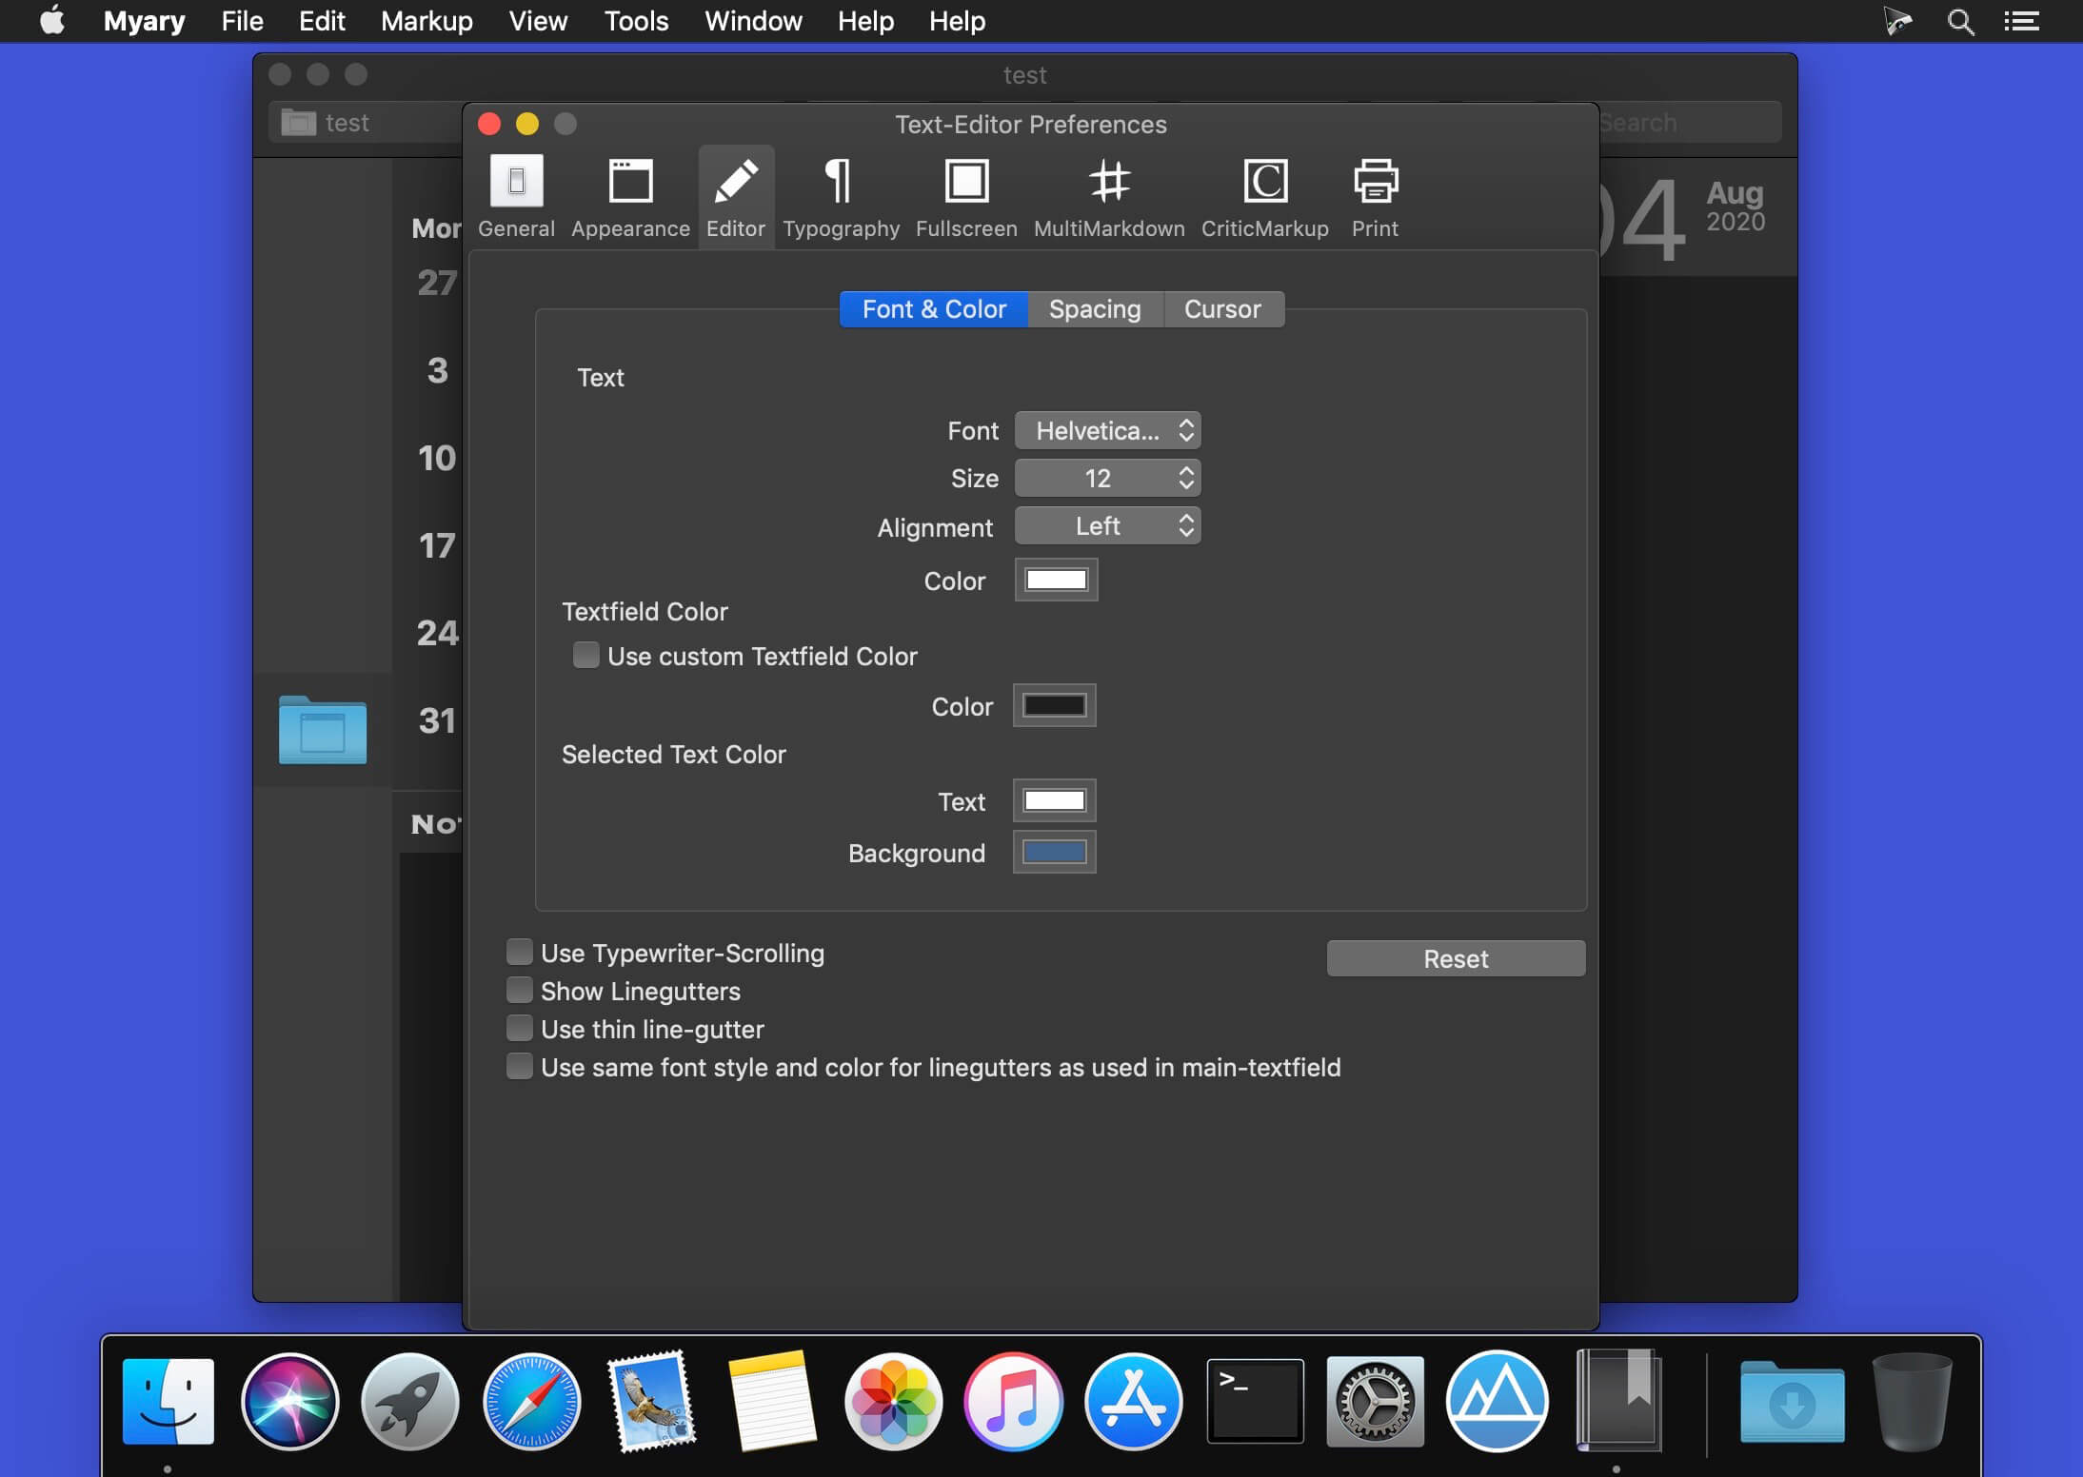The image size is (2083, 1477).
Task: Enable Use Typewriter-Scrolling checkbox
Action: pyautogui.click(x=519, y=952)
